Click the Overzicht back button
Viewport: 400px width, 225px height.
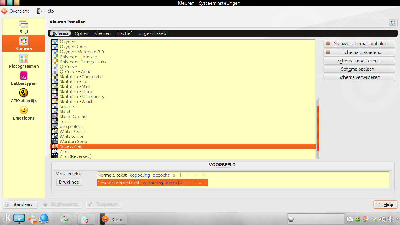[15, 11]
